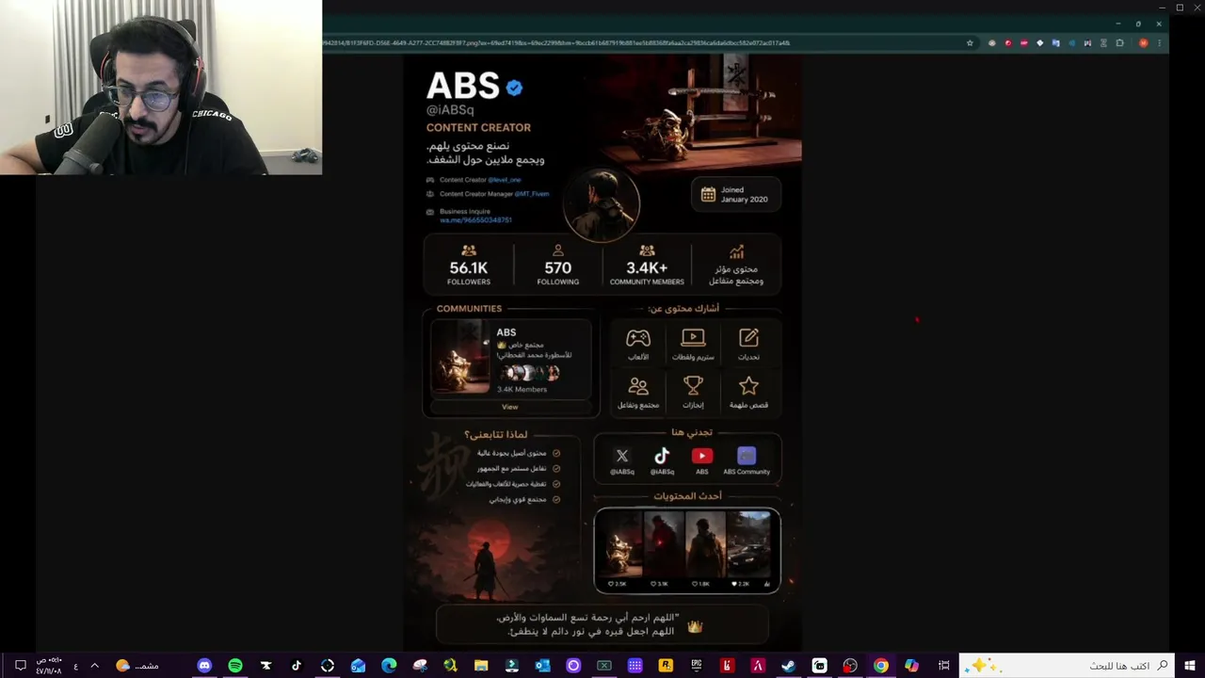This screenshot has height=678, width=1205.
Task: Click the inspiring stories star icon
Action: (x=748, y=386)
